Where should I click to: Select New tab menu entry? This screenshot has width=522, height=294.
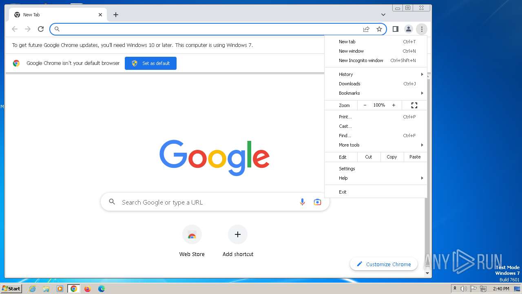tap(376, 42)
